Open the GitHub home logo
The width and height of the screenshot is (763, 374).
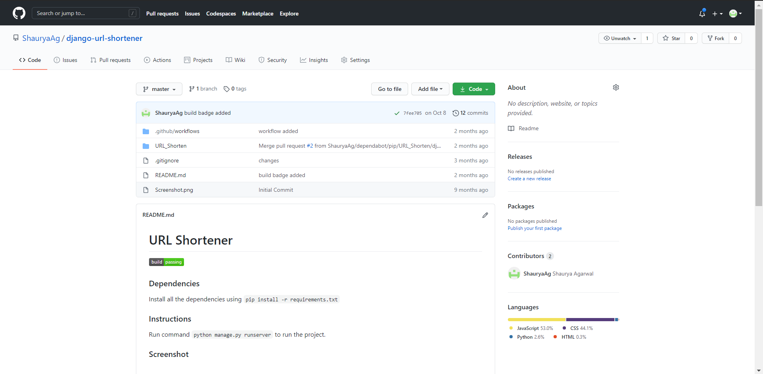[x=19, y=13]
